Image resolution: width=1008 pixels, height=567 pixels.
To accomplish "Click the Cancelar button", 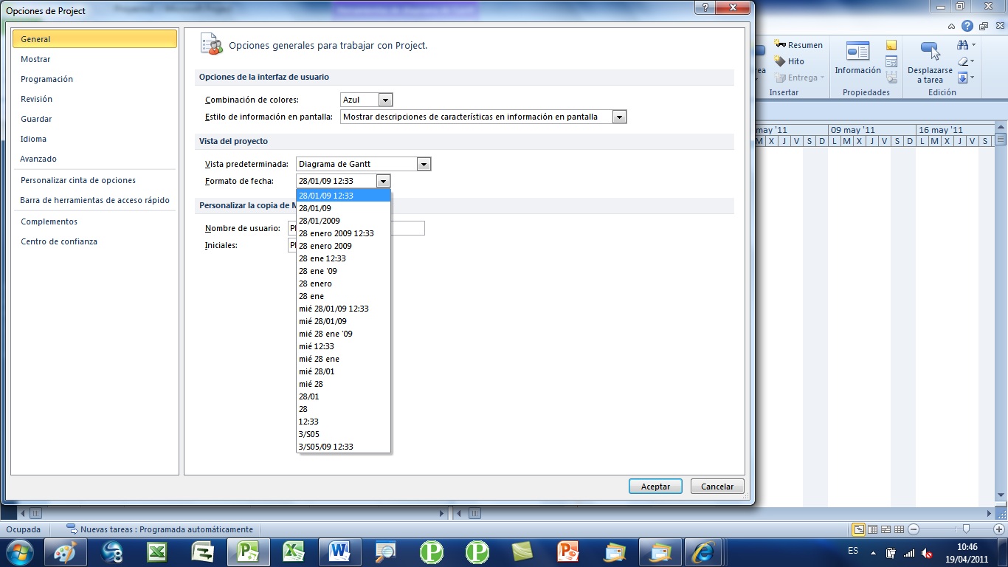I will (x=717, y=487).
